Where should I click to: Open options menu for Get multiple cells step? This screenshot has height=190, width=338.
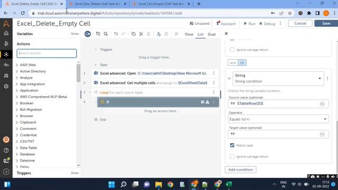[214, 83]
